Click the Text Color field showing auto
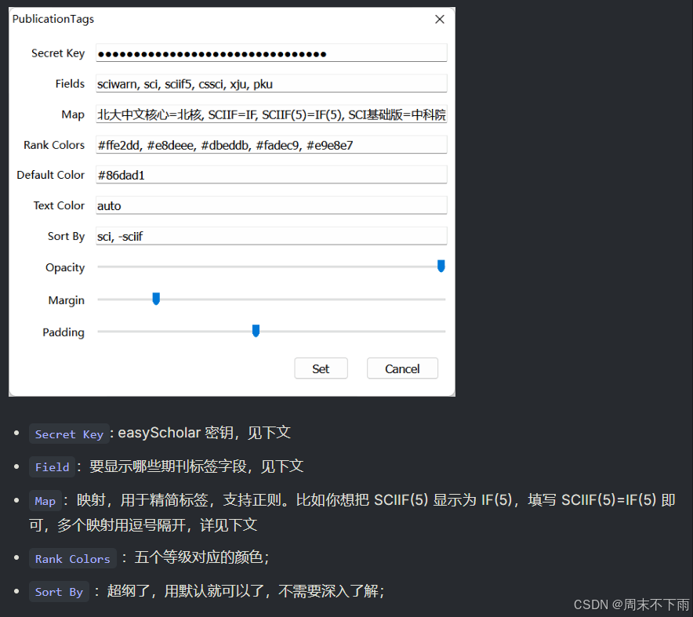Screen dimensions: 693x617 tap(271, 205)
